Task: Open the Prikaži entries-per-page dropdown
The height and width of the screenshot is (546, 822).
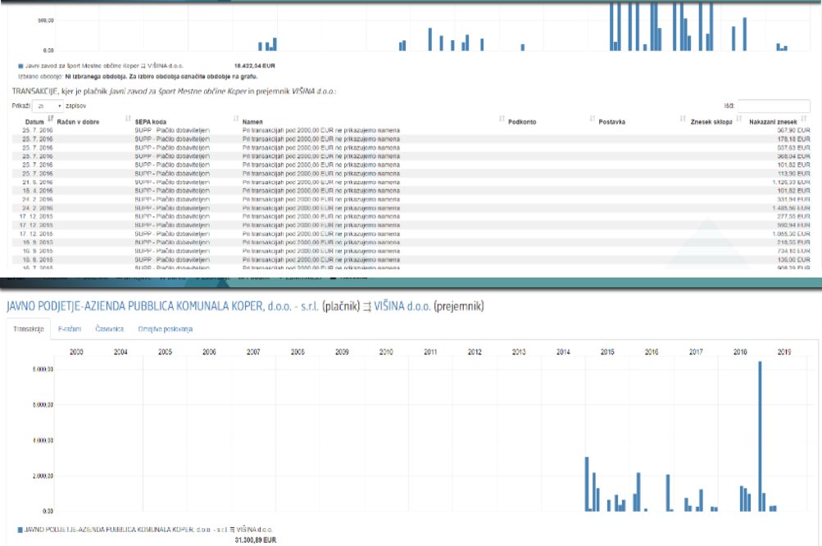Action: click(x=48, y=106)
